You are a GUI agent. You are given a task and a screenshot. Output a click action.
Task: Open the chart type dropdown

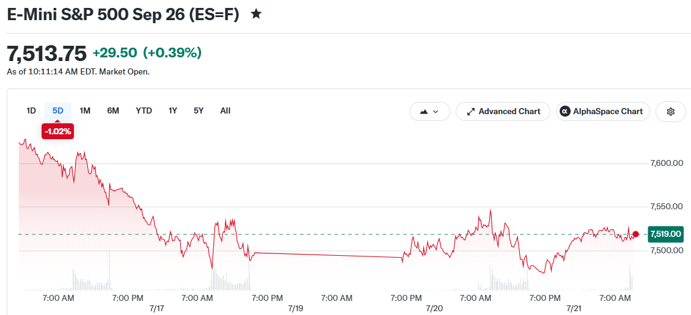[430, 112]
